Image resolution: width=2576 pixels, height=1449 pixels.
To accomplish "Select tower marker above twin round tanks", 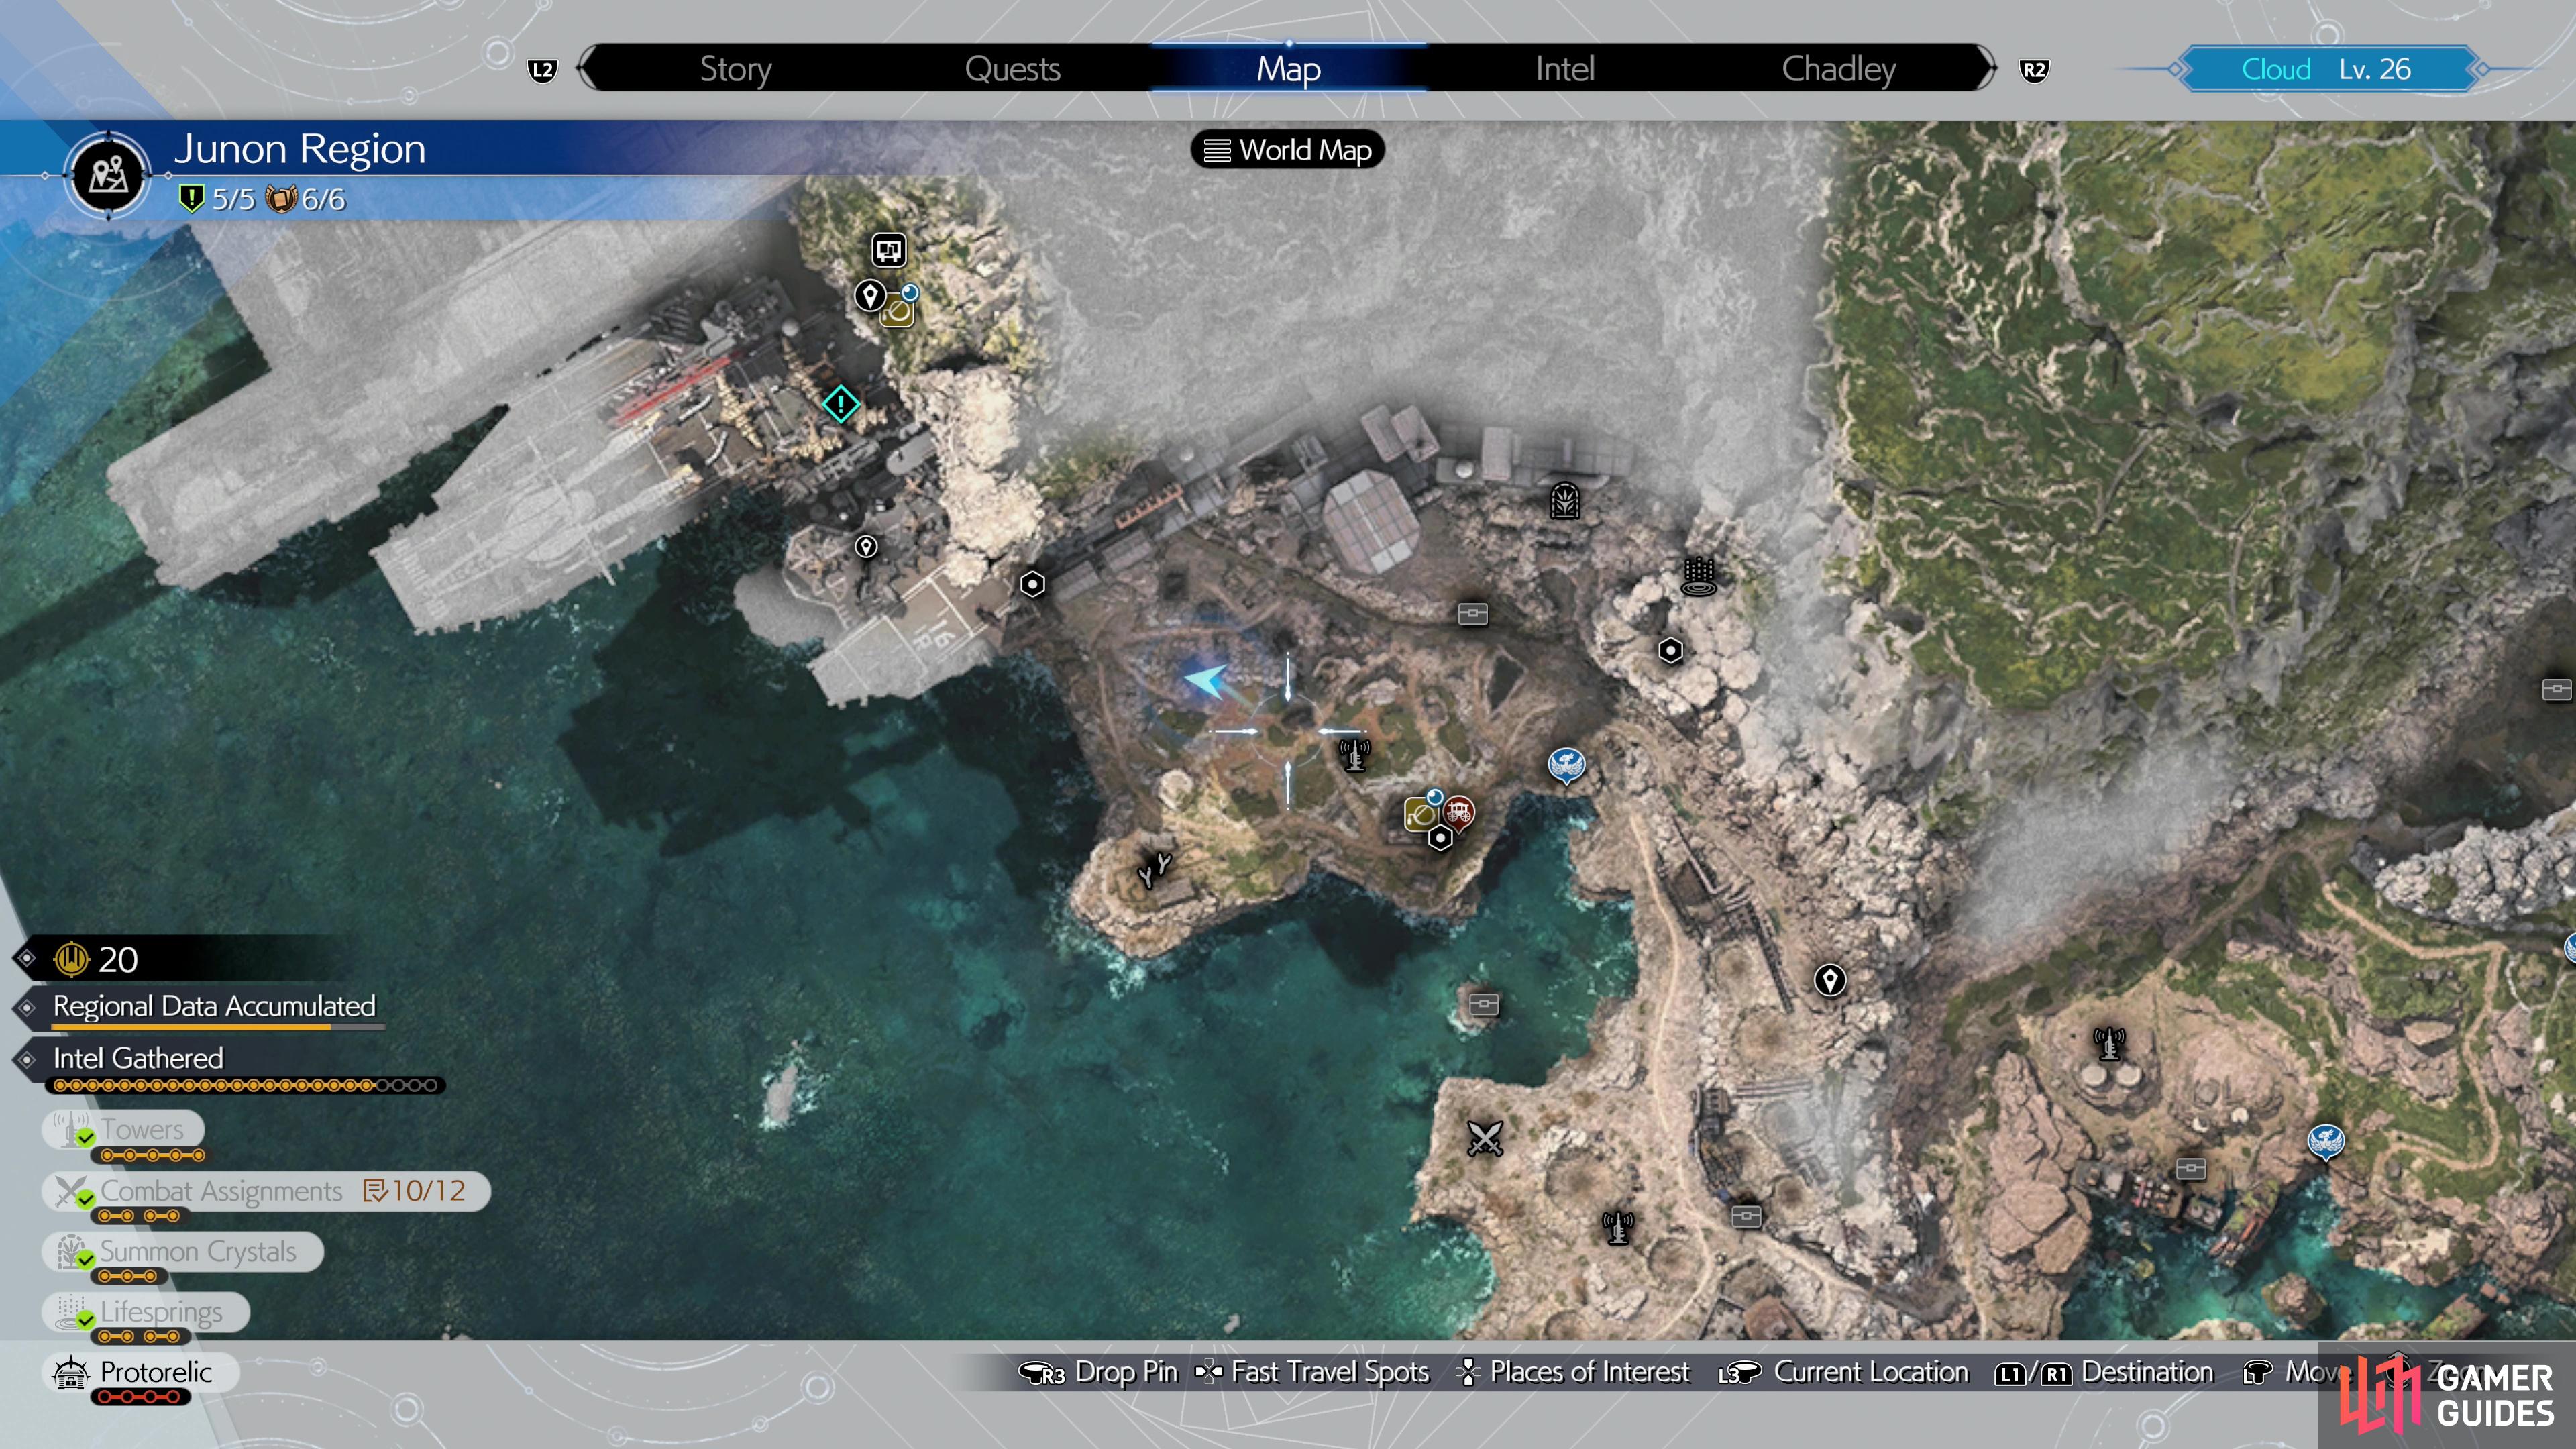I will pos(2109,1043).
